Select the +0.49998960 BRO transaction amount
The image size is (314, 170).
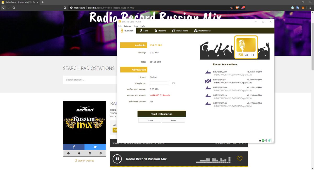(254, 80)
